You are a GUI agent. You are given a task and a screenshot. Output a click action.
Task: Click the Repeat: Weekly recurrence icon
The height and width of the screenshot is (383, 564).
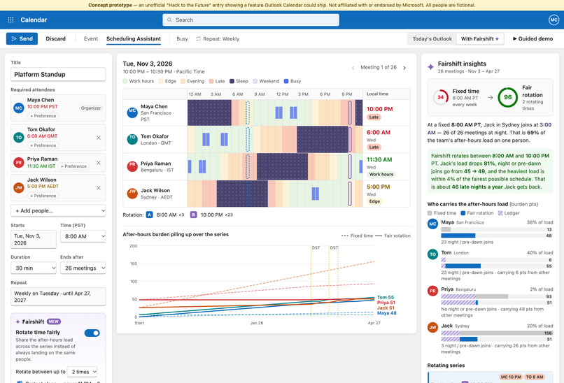(x=198, y=39)
